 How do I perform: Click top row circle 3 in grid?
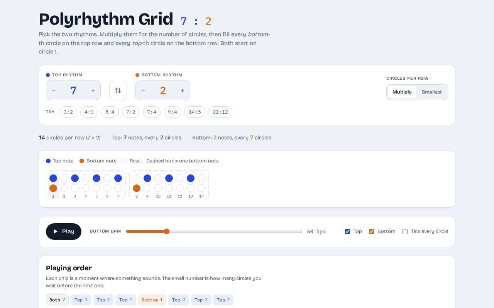(x=75, y=178)
